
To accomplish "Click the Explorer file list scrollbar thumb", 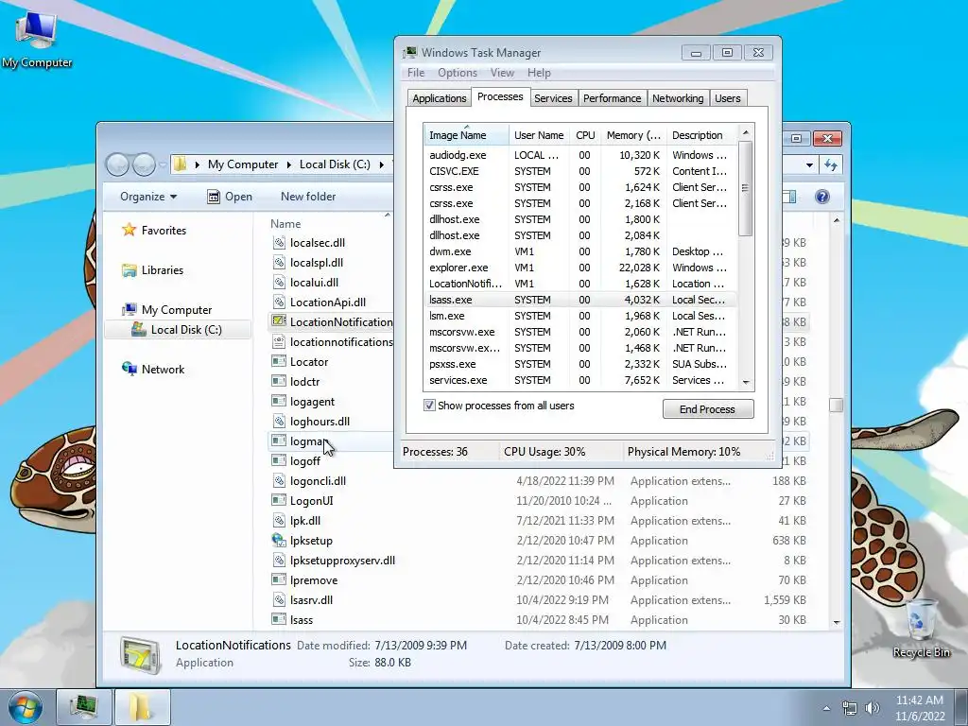I will 836,405.
